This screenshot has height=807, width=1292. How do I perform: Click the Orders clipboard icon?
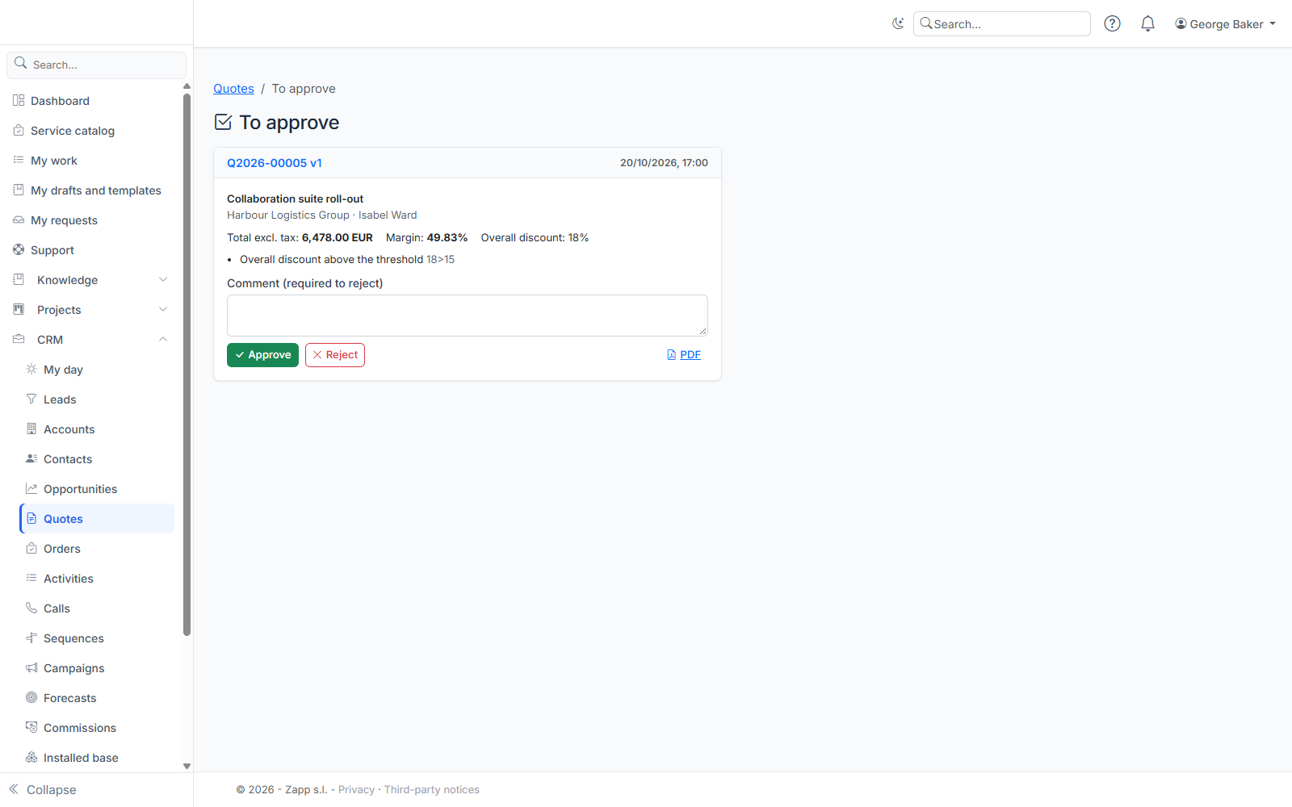[31, 549]
